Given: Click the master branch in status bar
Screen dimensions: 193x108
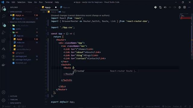Looking at the screenshot, I should tap(7, 106).
